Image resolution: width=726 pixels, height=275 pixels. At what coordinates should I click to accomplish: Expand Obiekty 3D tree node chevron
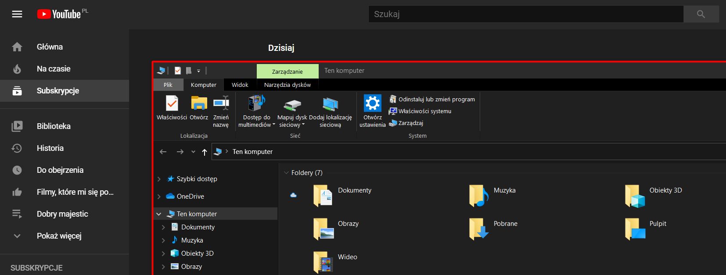coord(163,254)
